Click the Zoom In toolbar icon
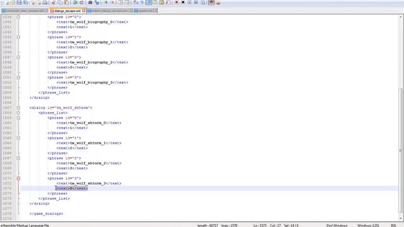Viewport: 404px width, 227px height. click(105, 3)
